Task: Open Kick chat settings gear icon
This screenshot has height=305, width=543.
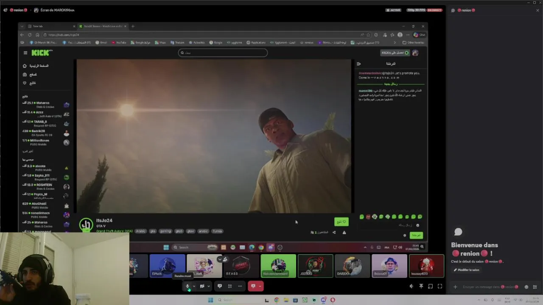Action: [404, 235]
